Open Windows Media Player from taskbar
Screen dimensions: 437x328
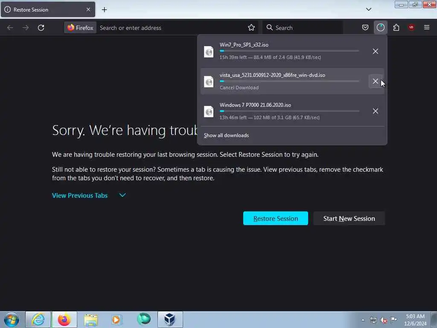point(117,319)
